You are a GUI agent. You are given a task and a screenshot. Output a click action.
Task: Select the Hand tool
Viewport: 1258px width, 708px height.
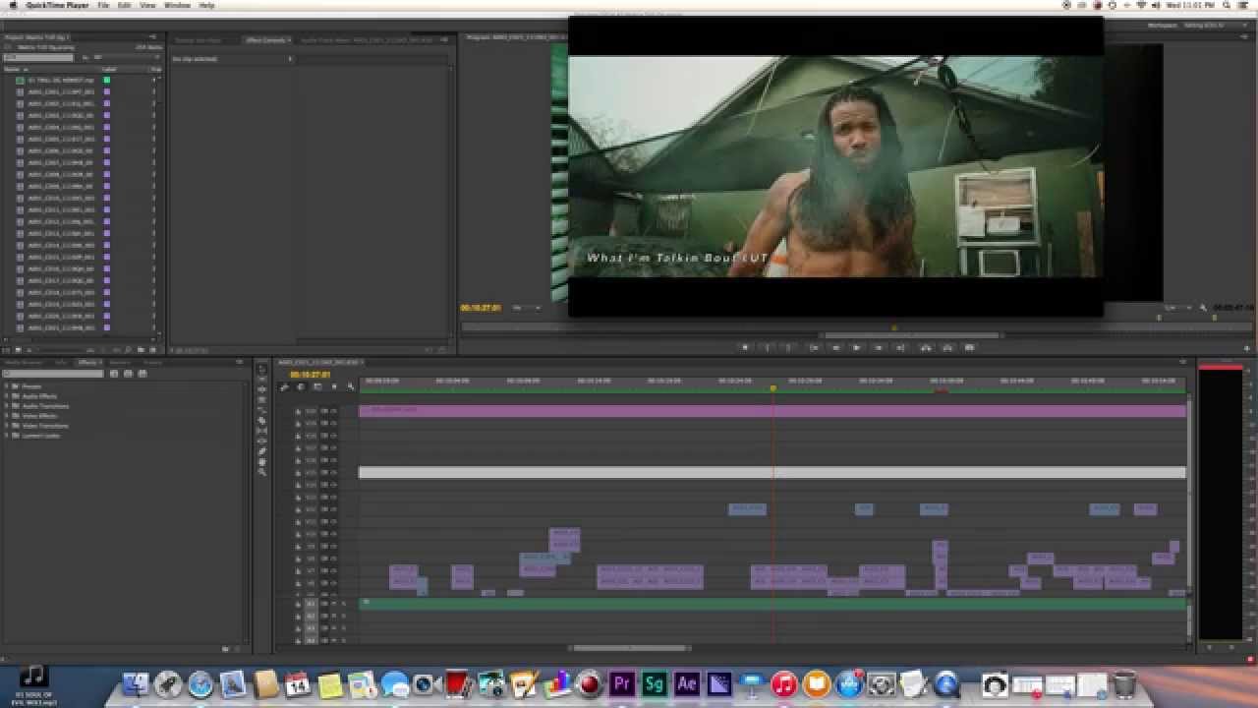pos(261,462)
